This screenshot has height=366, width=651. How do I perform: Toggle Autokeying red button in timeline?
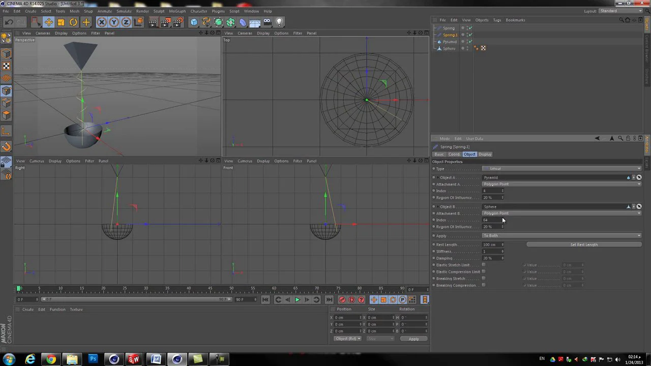pos(351,299)
